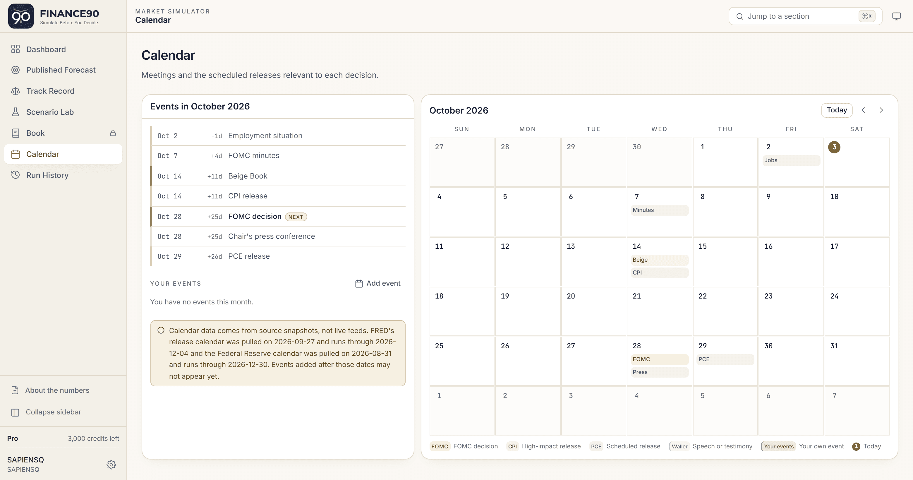Select the Beige Book list row
Image resolution: width=913 pixels, height=480 pixels.
pyautogui.click(x=278, y=176)
